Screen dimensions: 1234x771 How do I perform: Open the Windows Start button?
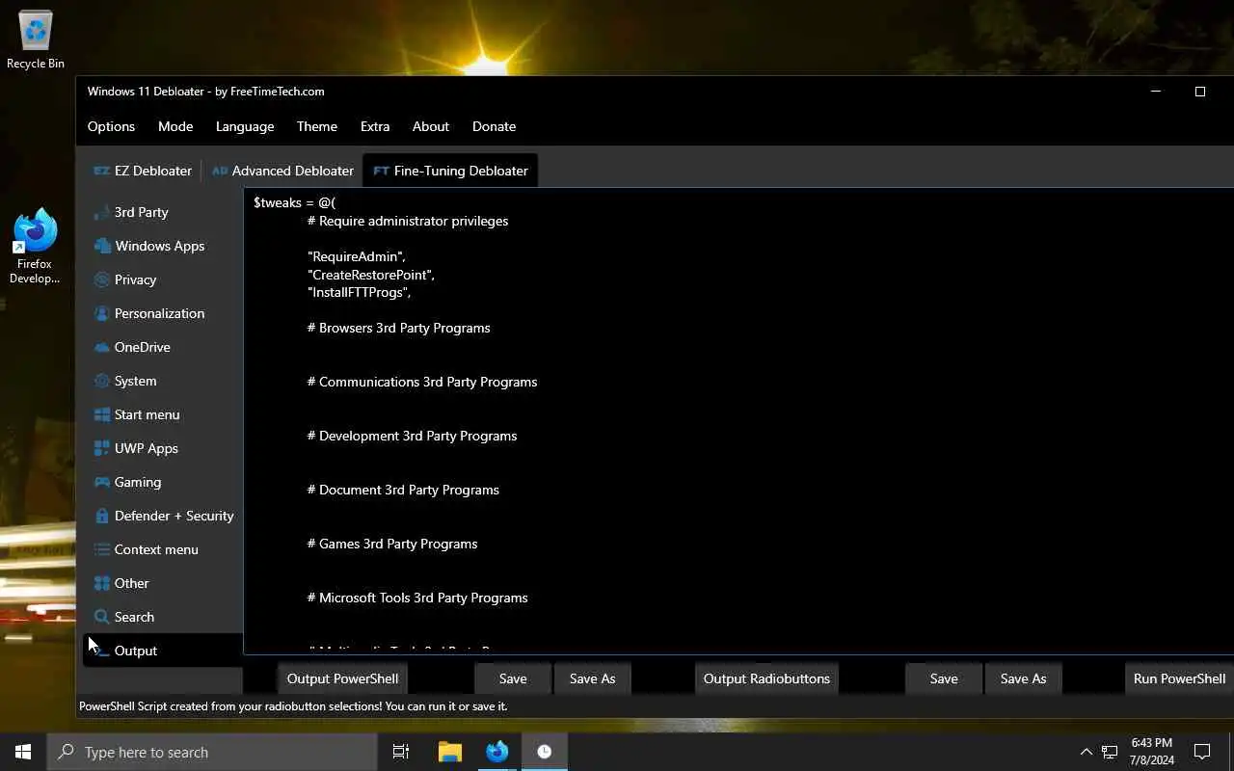coord(23,752)
